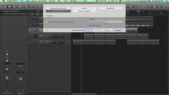
Task: Click Logic's EXS 24 track icon
Action: [35, 42]
